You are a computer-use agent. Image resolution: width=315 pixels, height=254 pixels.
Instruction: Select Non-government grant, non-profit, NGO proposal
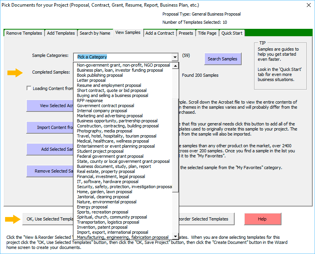tap(123, 65)
